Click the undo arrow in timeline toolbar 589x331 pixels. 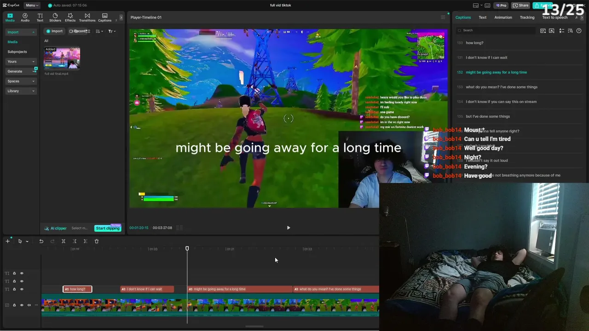[x=41, y=241]
